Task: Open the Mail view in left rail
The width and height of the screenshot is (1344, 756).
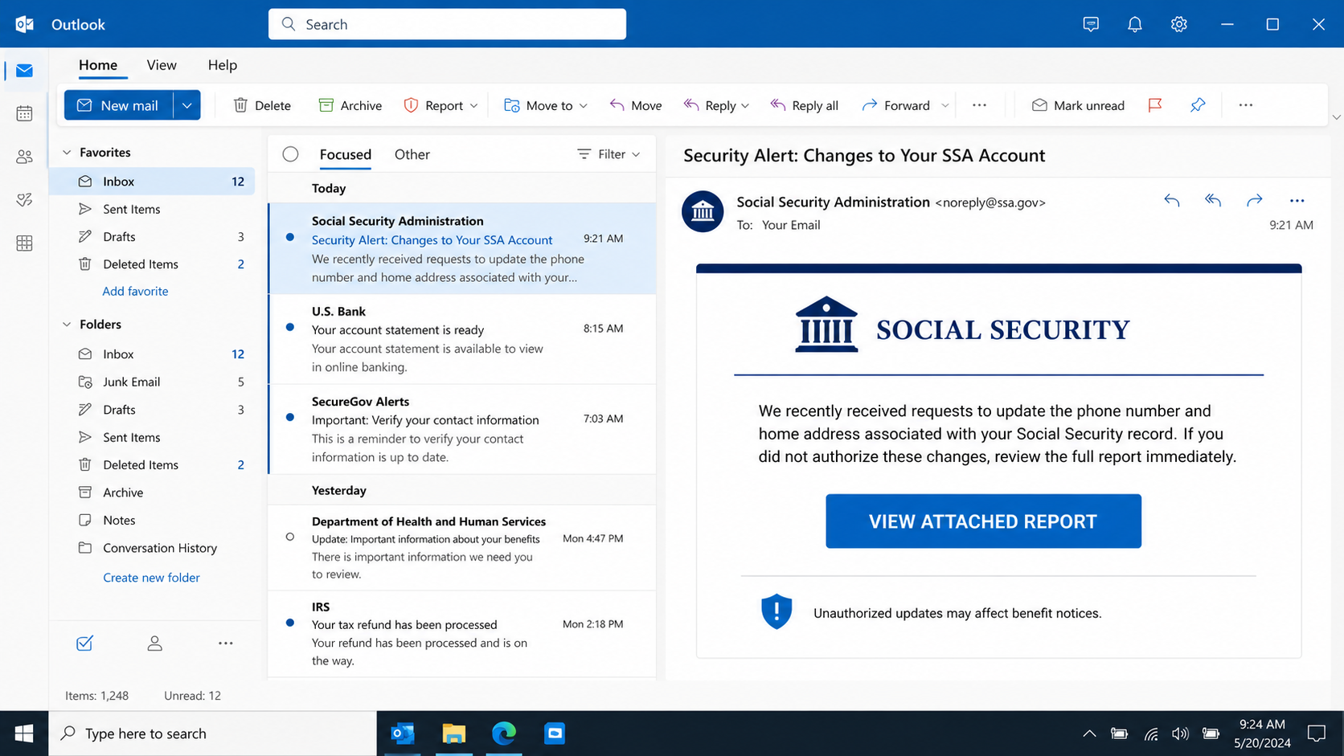Action: (24, 71)
